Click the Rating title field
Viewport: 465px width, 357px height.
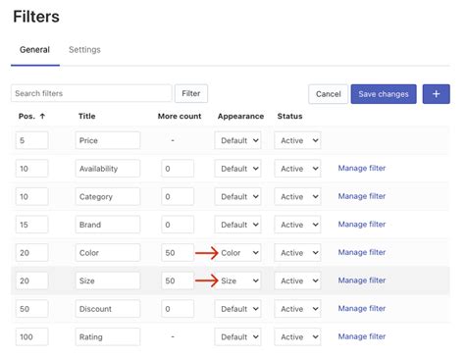point(108,337)
